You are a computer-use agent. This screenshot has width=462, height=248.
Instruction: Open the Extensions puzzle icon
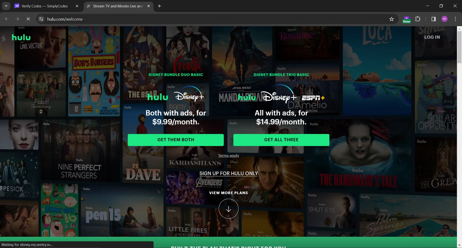click(x=418, y=19)
